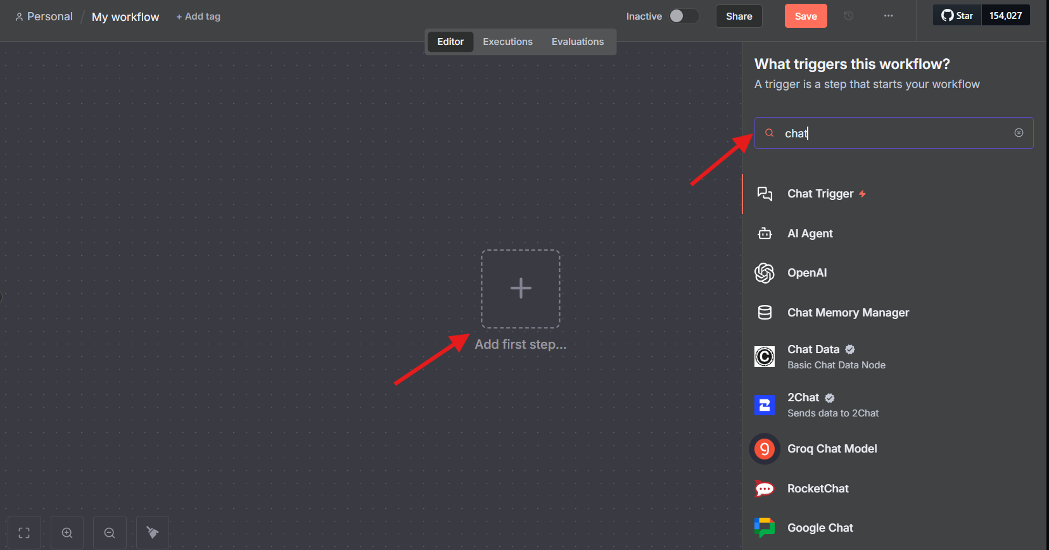The width and height of the screenshot is (1049, 550).
Task: Click the Chat Memory Manager database icon
Action: [765, 313]
